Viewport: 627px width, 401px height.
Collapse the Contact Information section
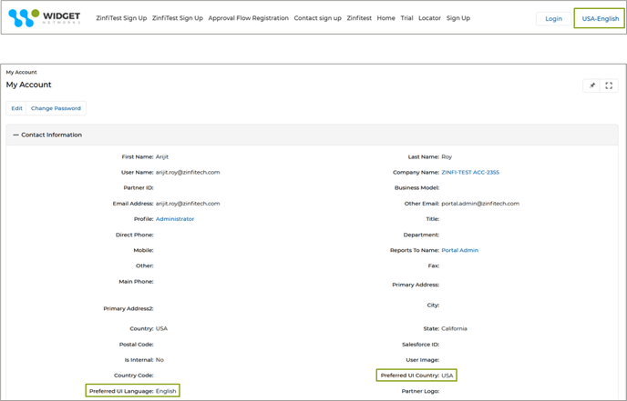click(15, 135)
